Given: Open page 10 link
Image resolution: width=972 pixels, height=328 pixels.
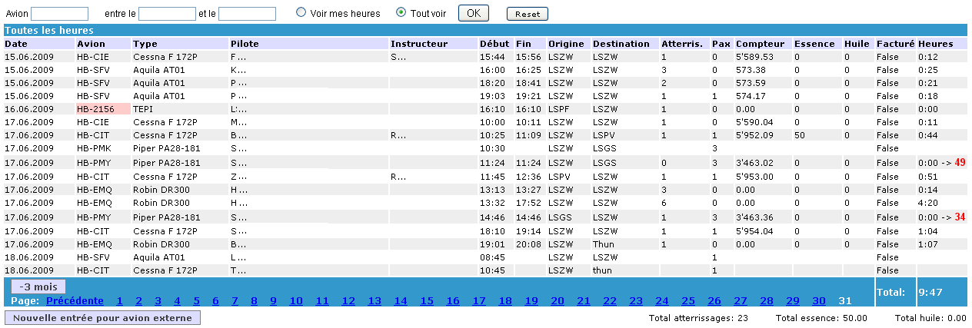Looking at the screenshot, I should pos(295,300).
